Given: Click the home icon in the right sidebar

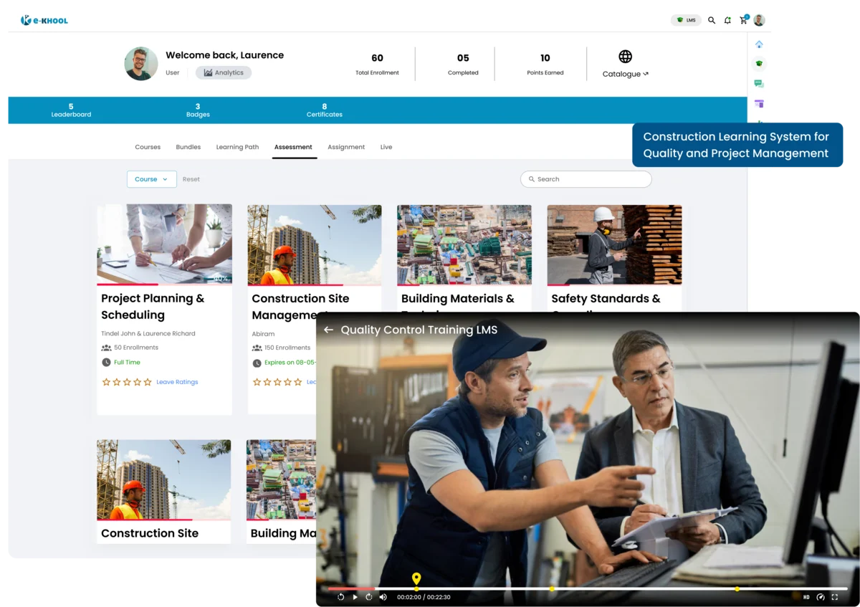Looking at the screenshot, I should pyautogui.click(x=759, y=44).
